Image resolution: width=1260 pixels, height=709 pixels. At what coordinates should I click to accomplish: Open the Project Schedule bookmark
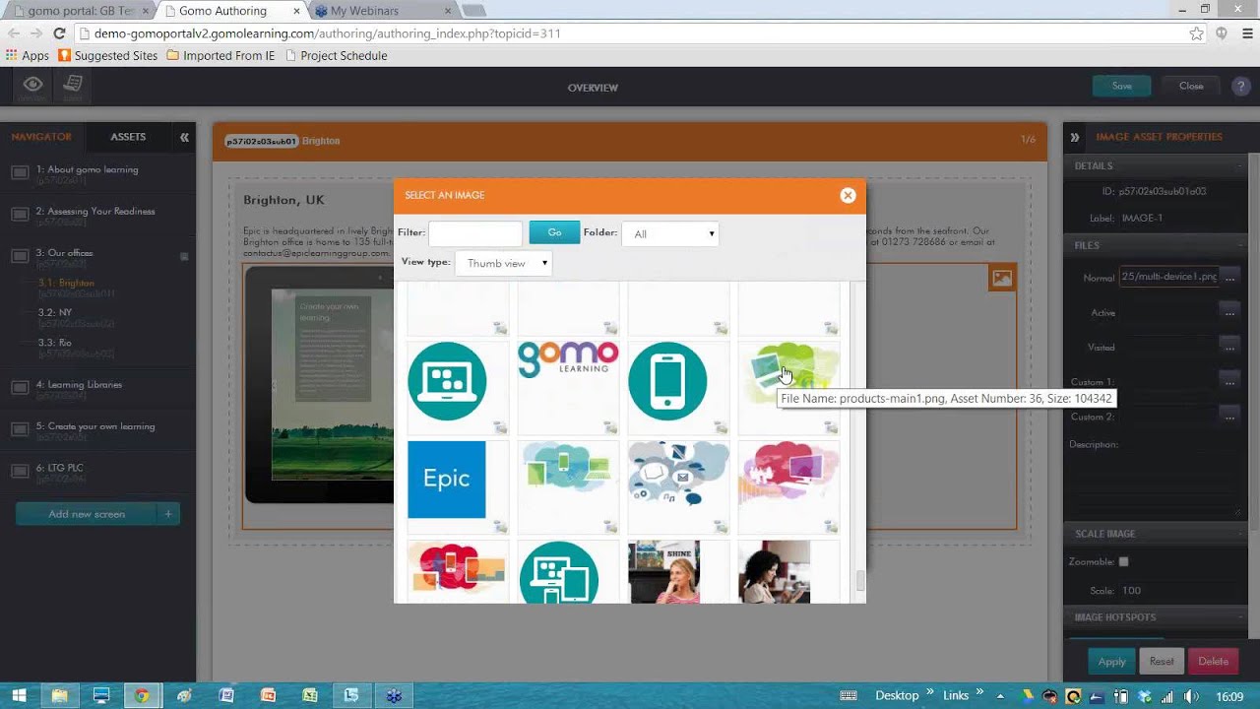(336, 56)
